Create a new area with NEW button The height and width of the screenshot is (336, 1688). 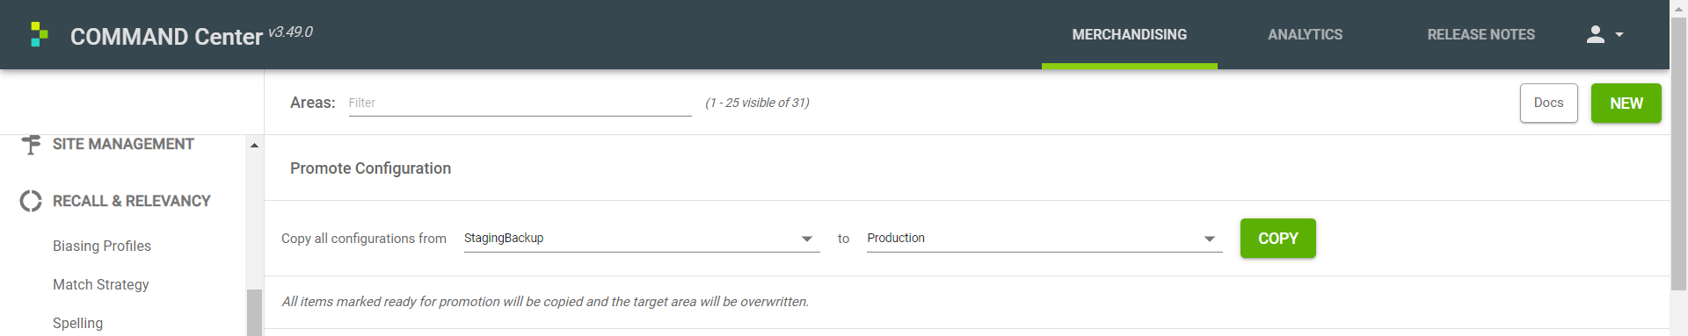[1626, 104]
